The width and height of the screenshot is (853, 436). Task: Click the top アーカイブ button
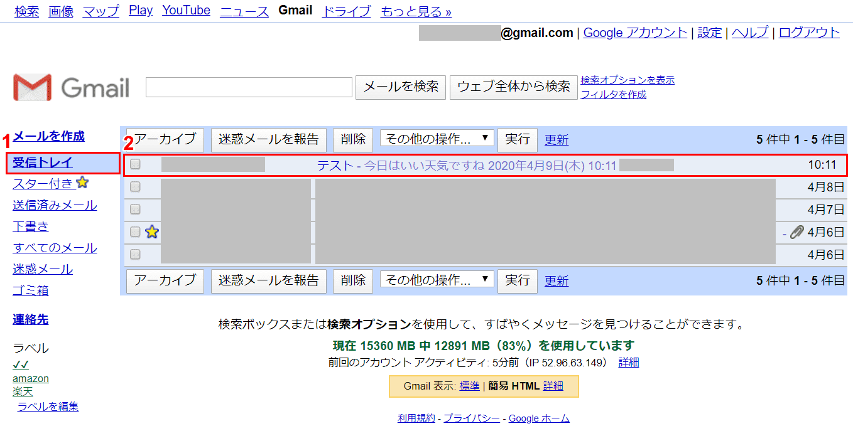tap(165, 139)
